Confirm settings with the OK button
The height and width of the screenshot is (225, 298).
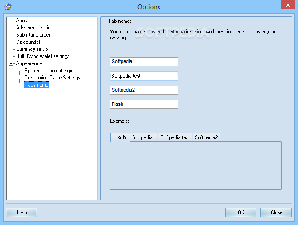coord(241,212)
